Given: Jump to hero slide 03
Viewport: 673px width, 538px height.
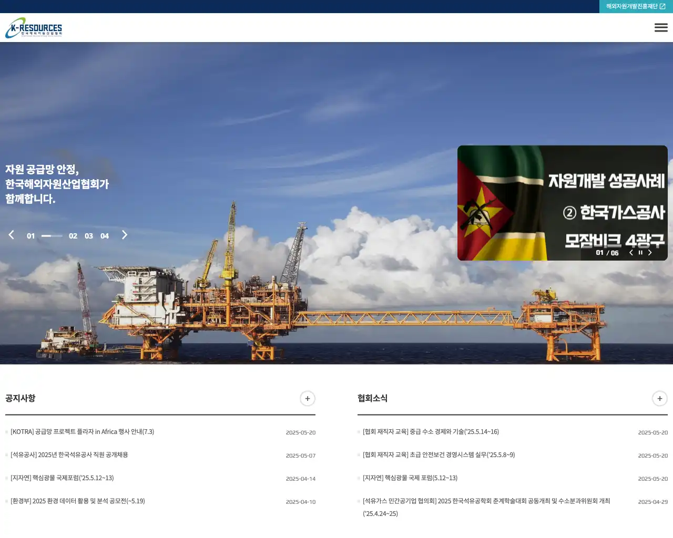Looking at the screenshot, I should coord(89,236).
